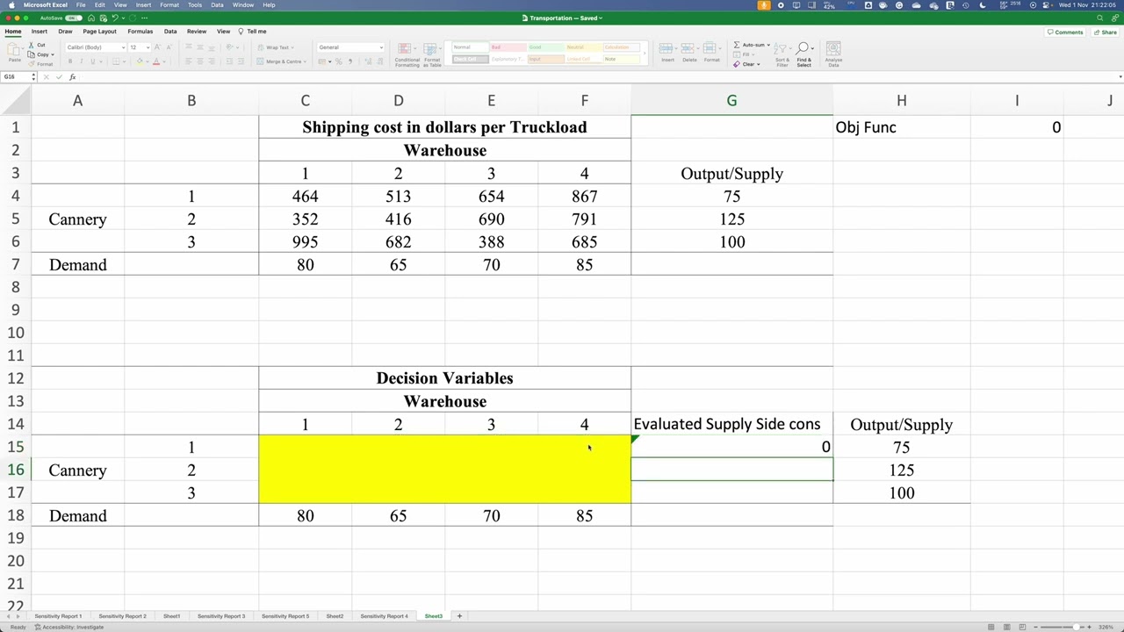
Task: Open Format as Table
Action: [432, 54]
